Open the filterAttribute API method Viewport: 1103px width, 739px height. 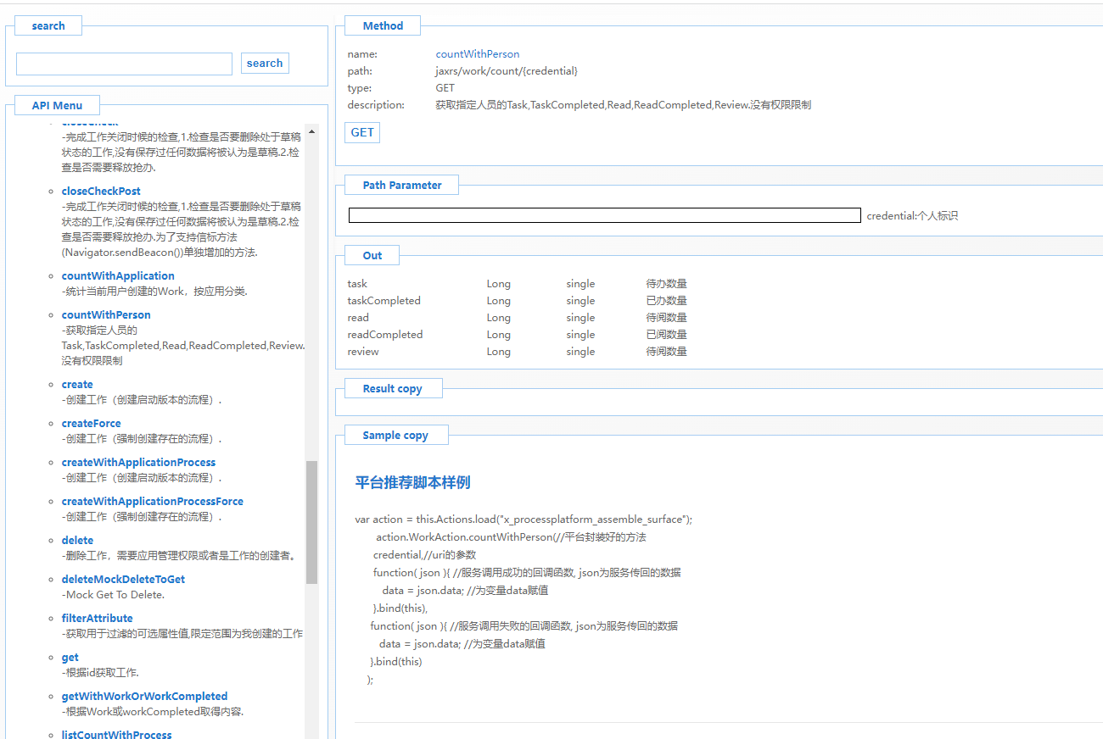pos(97,618)
